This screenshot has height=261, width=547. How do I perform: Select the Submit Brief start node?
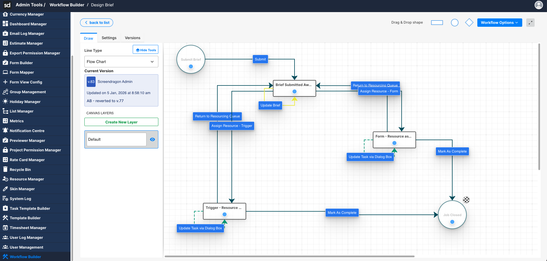click(x=191, y=59)
